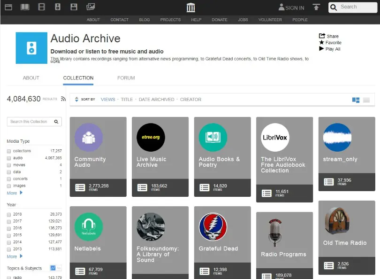The image size is (380, 279).
Task: Open the texts book icon in top bar
Action: [25, 7]
